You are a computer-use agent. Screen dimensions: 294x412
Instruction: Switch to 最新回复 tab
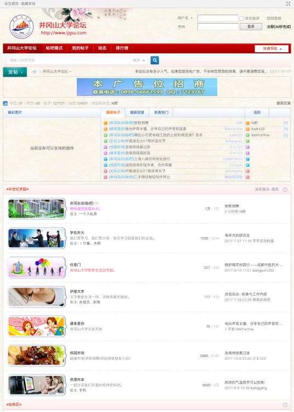click(137, 112)
